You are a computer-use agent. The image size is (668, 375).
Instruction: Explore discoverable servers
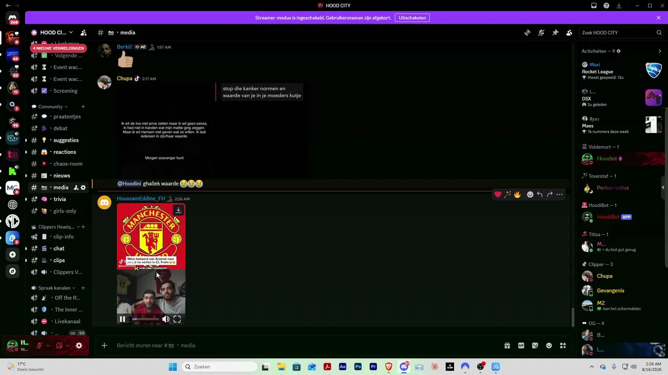tap(13, 271)
